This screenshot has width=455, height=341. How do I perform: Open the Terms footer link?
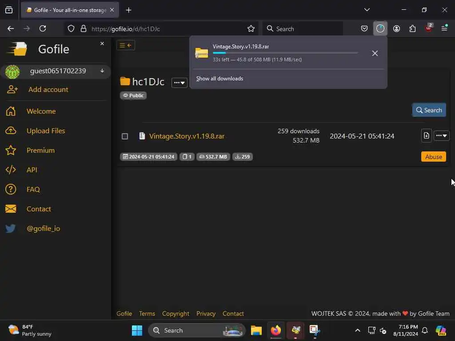[147, 313]
